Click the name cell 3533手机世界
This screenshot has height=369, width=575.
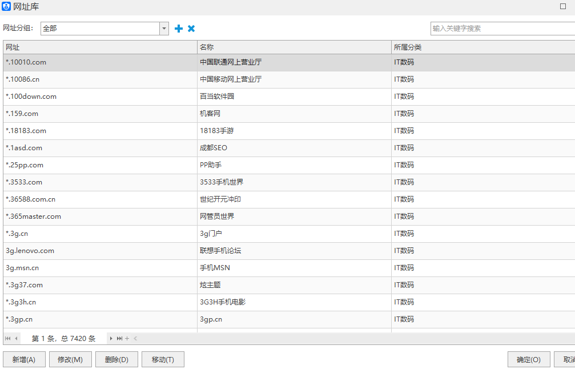pyautogui.click(x=294, y=182)
